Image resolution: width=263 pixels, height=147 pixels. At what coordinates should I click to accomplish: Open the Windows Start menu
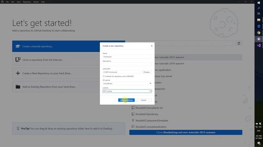[258, 2]
